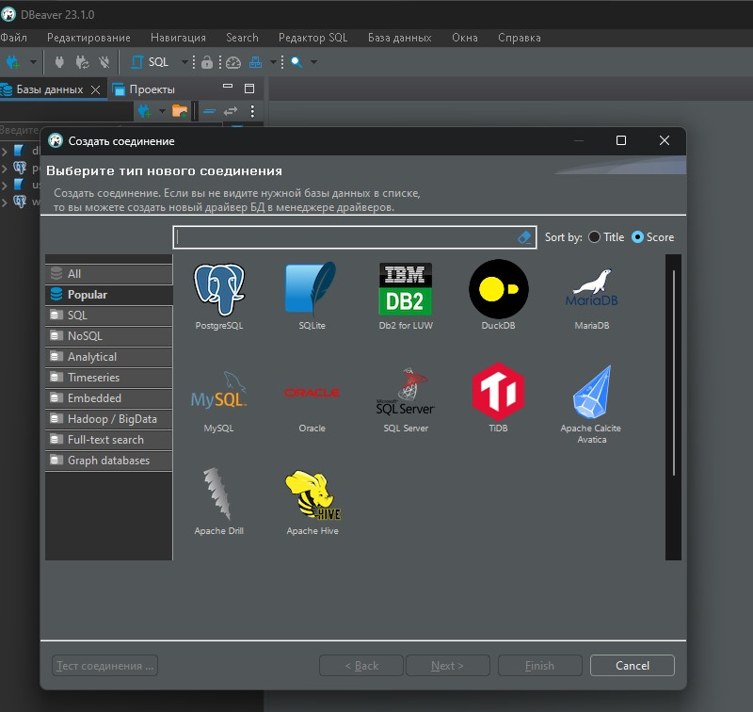This screenshot has width=753, height=712.
Task: Open the Редактор SQL menu
Action: [x=313, y=38]
